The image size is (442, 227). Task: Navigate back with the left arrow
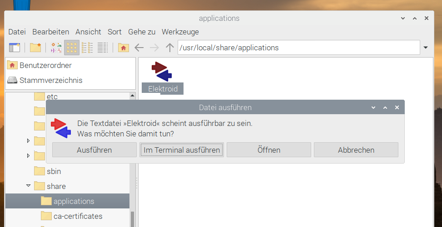tap(139, 48)
